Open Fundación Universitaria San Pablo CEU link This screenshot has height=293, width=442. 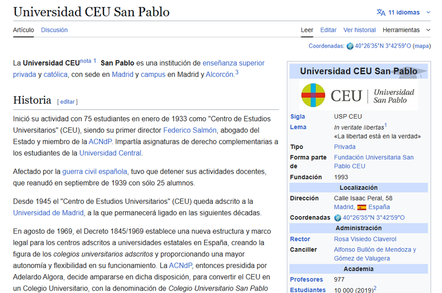tap(374, 162)
